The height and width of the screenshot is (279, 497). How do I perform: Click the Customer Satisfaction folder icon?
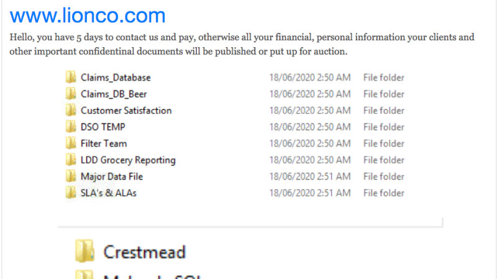coord(70,111)
